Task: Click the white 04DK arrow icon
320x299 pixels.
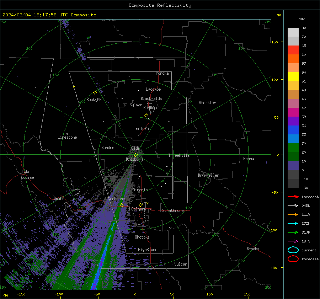Action: tap(293, 206)
